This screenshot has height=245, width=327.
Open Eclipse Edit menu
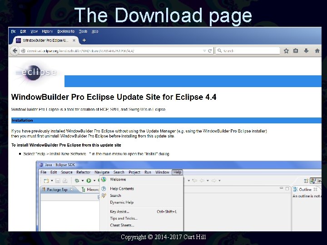(x=54, y=172)
